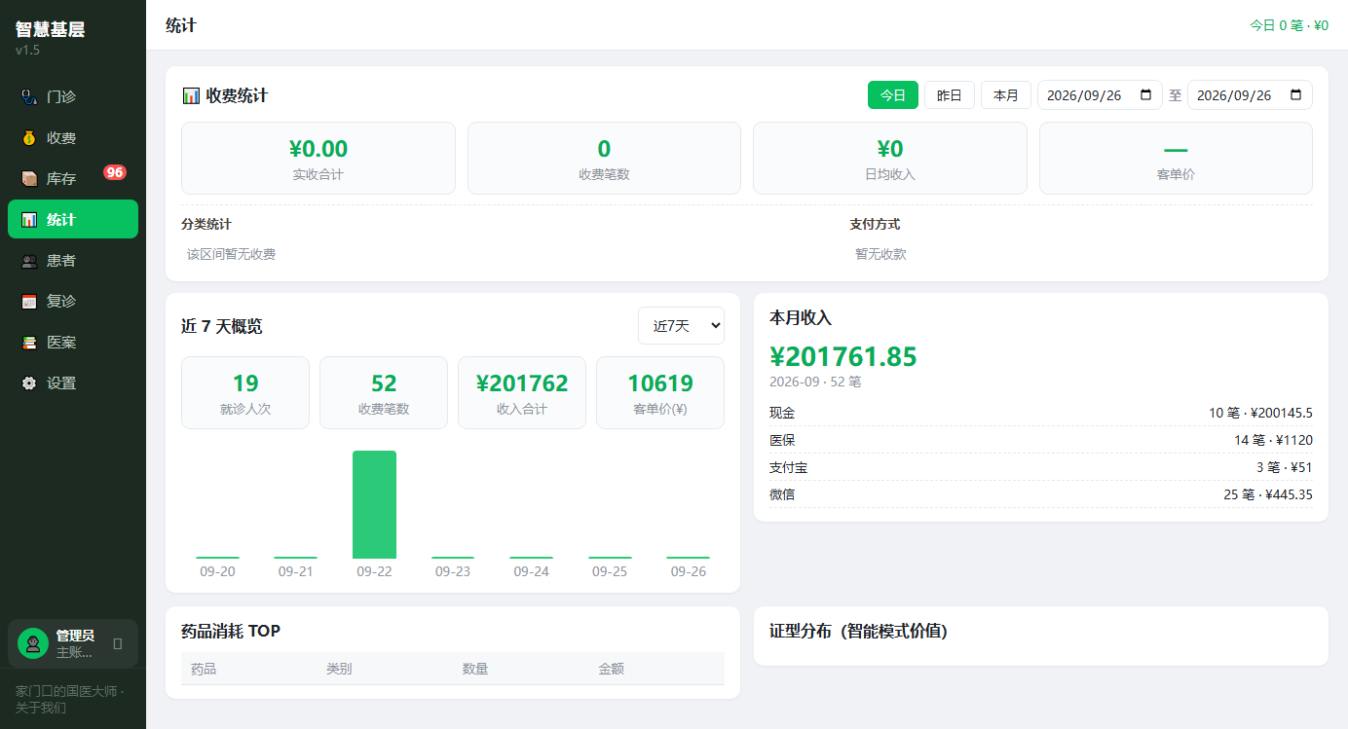The width and height of the screenshot is (1348, 729).
Task: Click the money bag icon for 收费
Action: [x=29, y=138]
